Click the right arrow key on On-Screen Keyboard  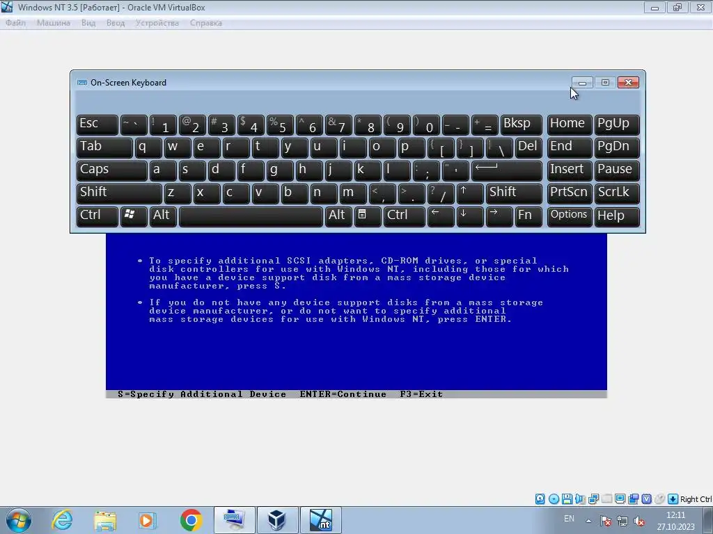499,216
